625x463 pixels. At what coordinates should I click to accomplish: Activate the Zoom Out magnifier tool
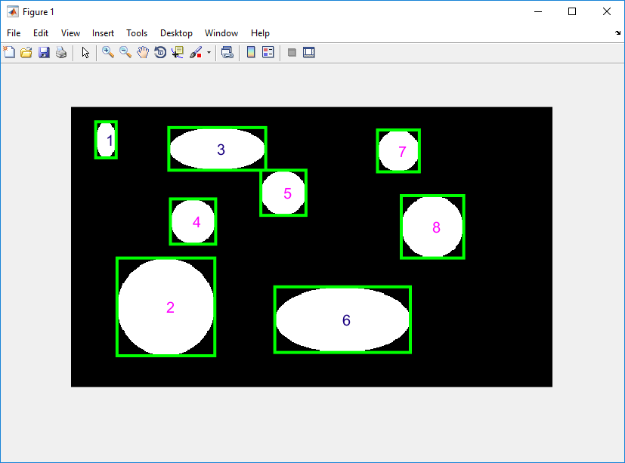point(125,52)
